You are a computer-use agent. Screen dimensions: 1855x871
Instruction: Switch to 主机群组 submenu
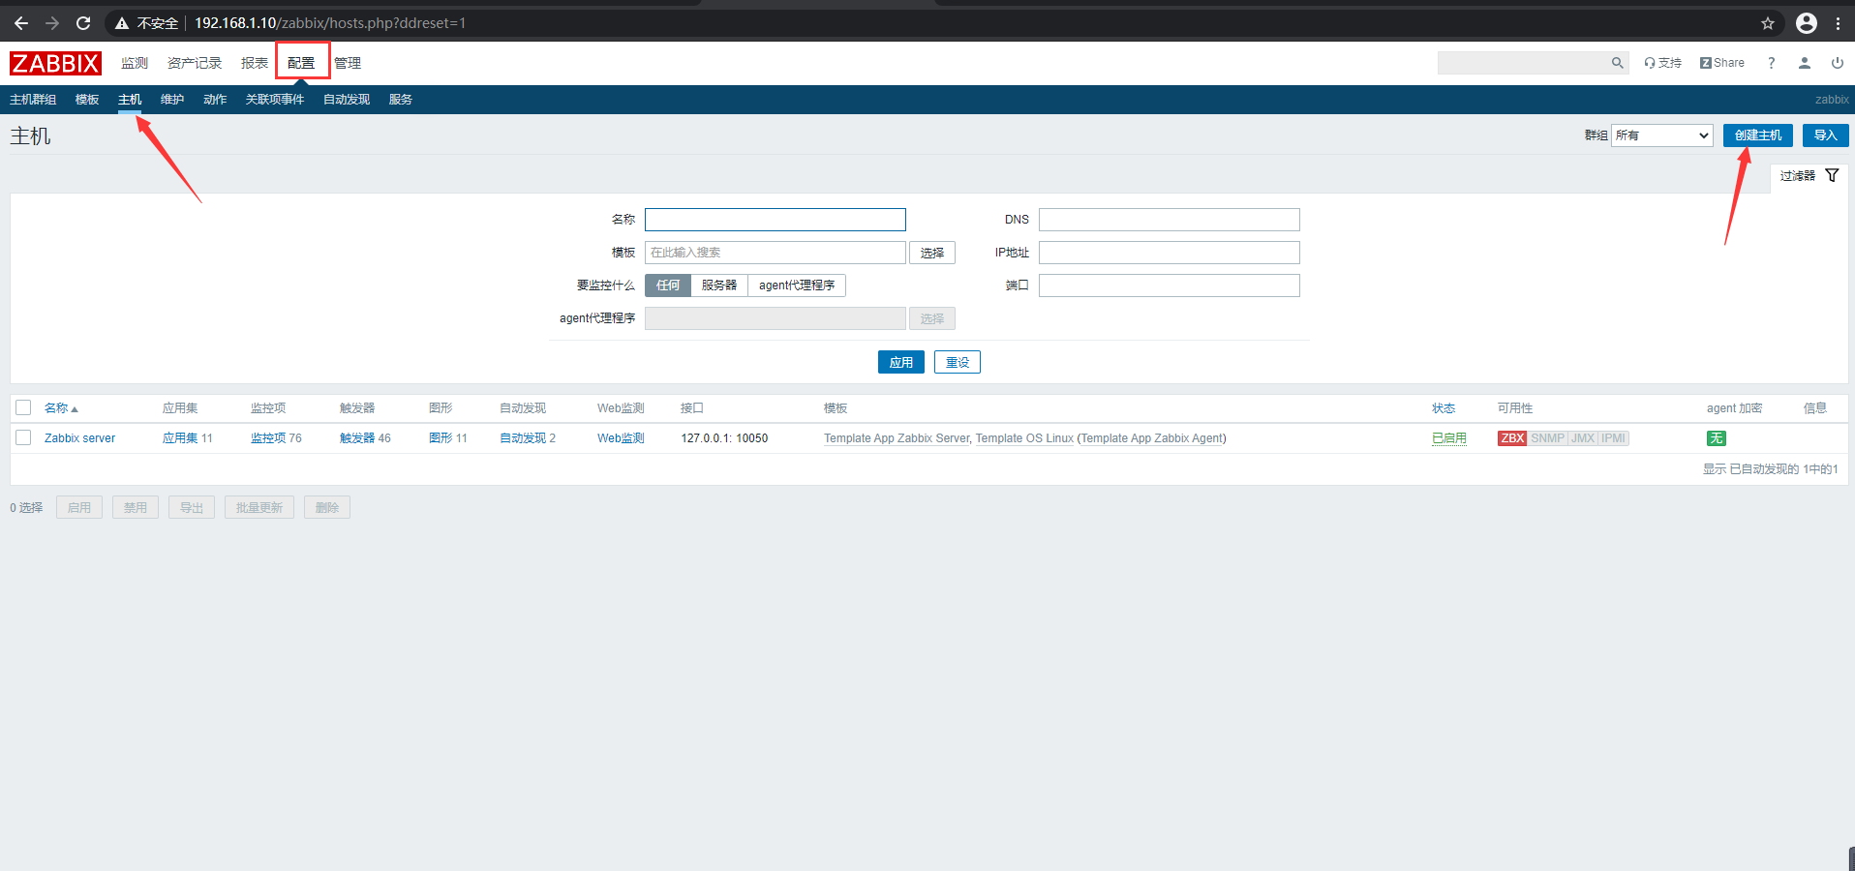pyautogui.click(x=33, y=100)
